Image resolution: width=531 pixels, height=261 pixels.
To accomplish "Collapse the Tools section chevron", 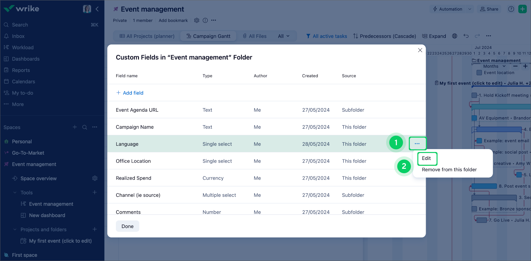I will [x=15, y=193].
